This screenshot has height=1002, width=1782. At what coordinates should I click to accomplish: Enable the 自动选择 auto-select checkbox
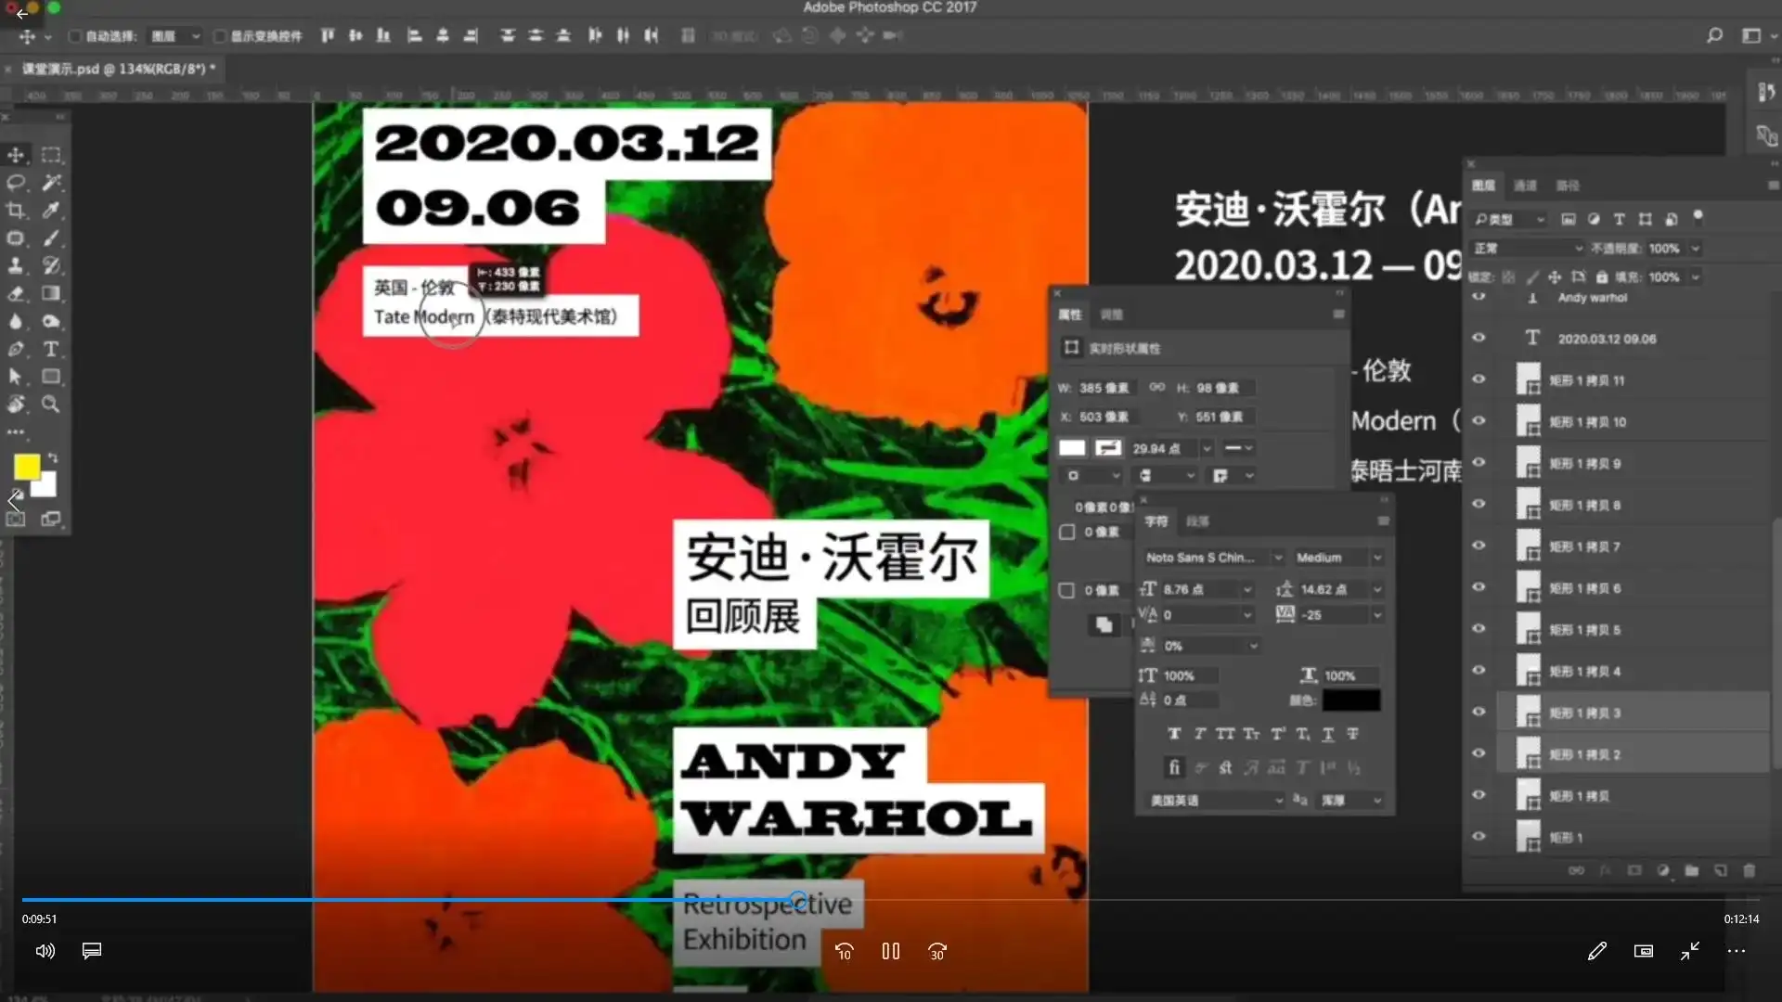(x=75, y=36)
